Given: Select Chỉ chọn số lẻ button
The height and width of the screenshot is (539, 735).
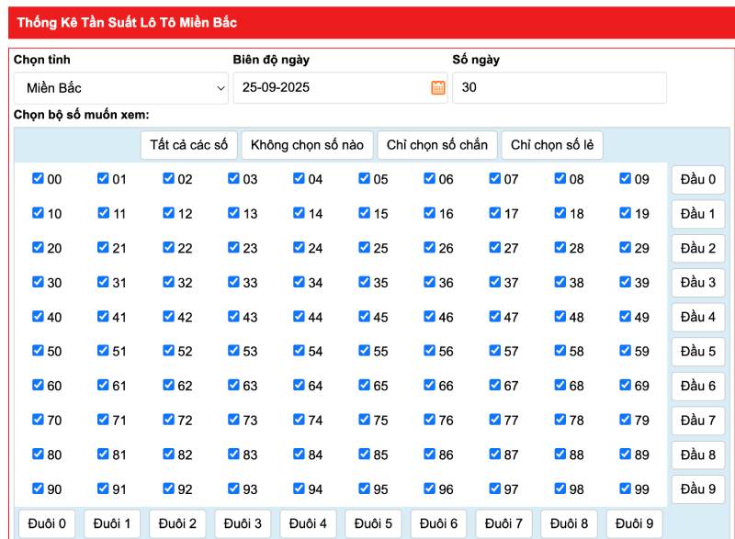Looking at the screenshot, I should pos(551,145).
